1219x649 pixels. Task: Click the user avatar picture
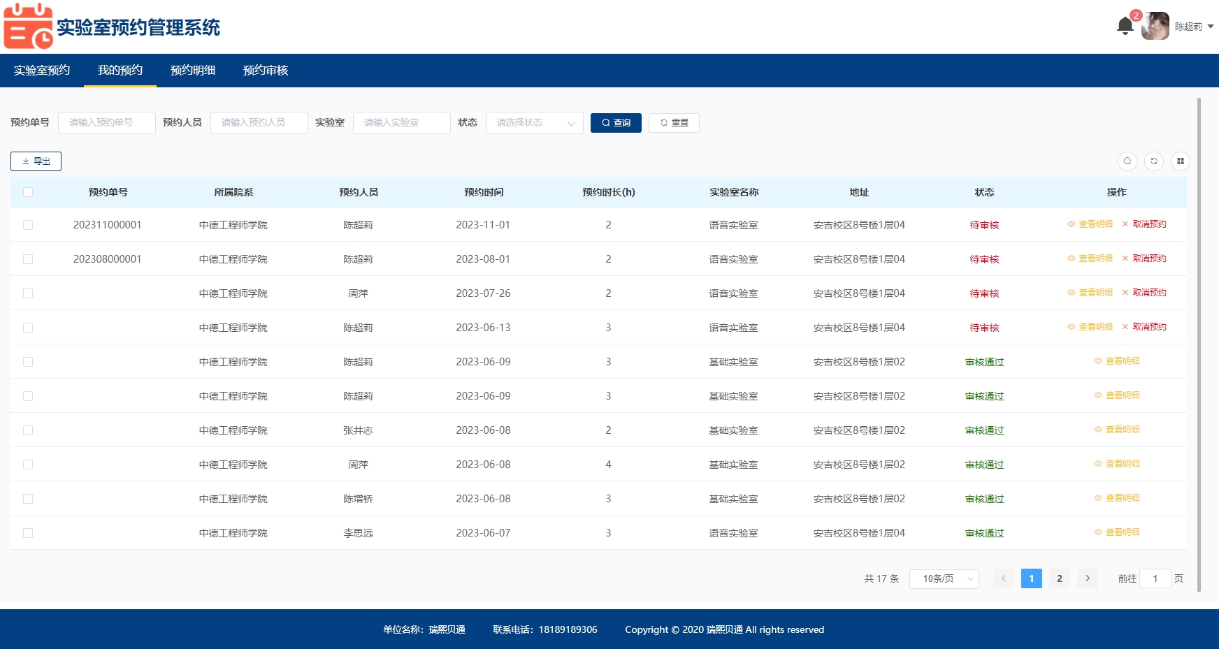[1155, 27]
